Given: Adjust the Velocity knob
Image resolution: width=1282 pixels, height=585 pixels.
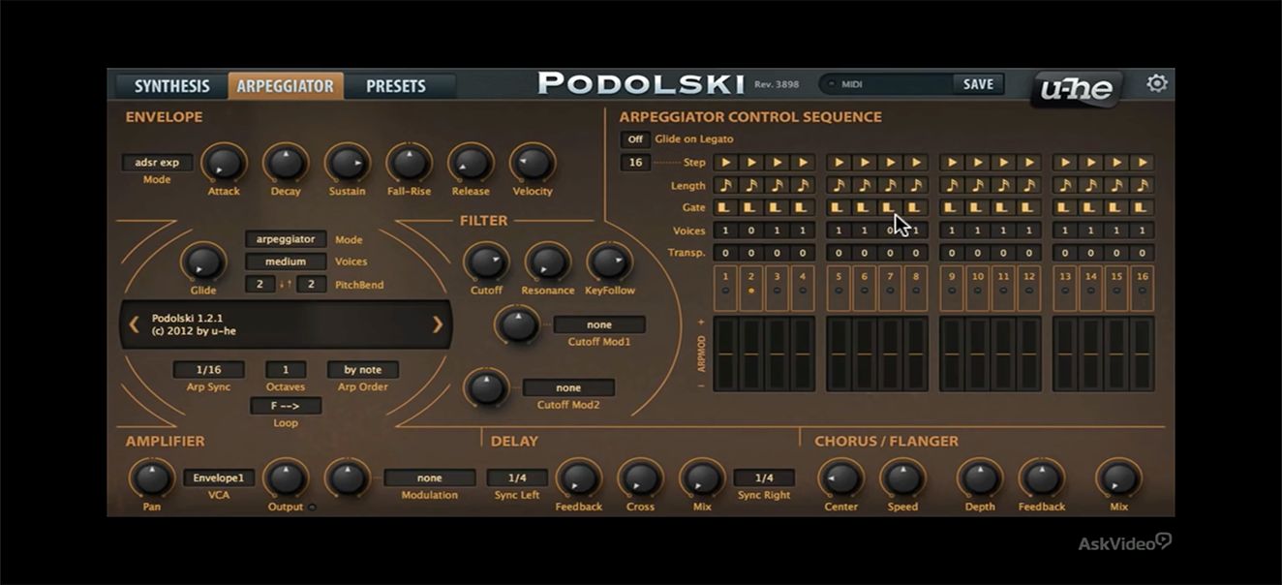Looking at the screenshot, I should (533, 163).
